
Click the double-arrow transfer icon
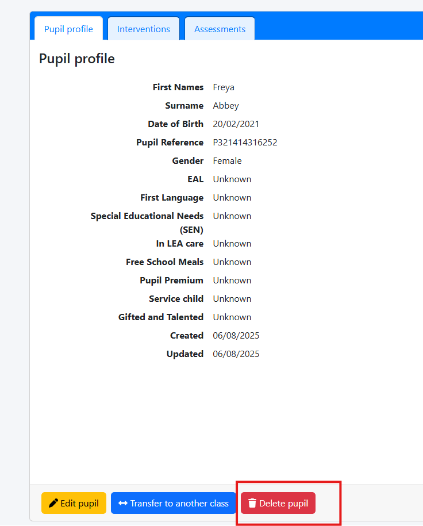point(122,503)
